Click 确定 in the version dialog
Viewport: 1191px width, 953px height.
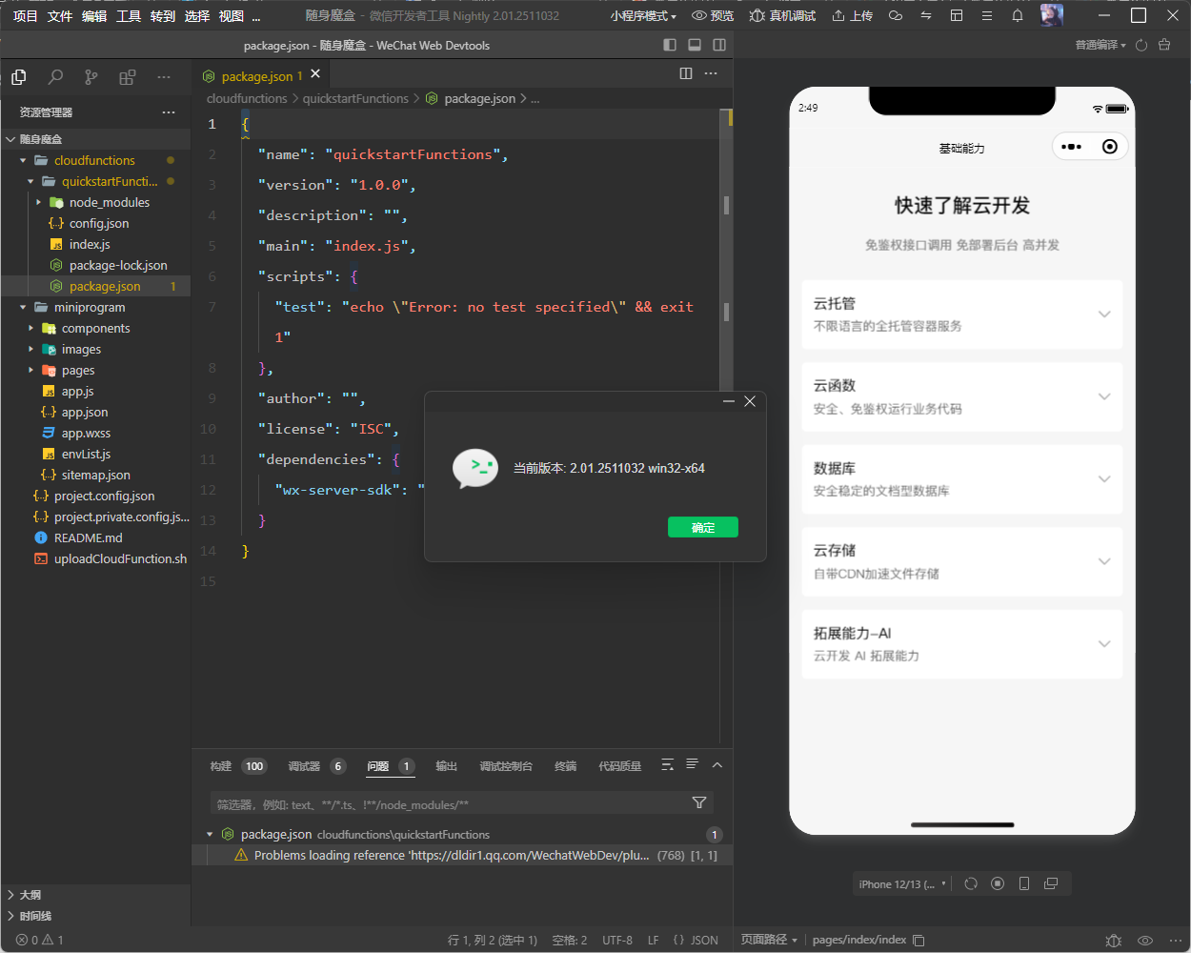click(x=703, y=527)
